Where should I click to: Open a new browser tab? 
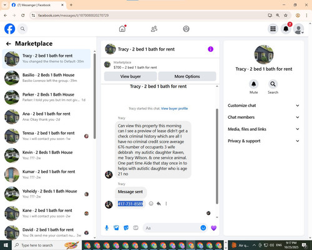pyautogui.click(x=71, y=5)
